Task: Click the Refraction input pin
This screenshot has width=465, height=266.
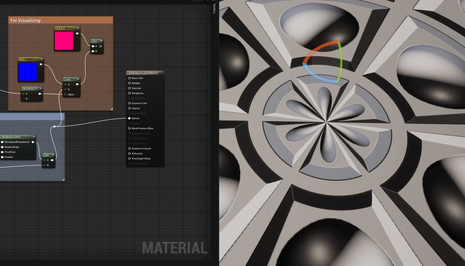Action: (129, 153)
